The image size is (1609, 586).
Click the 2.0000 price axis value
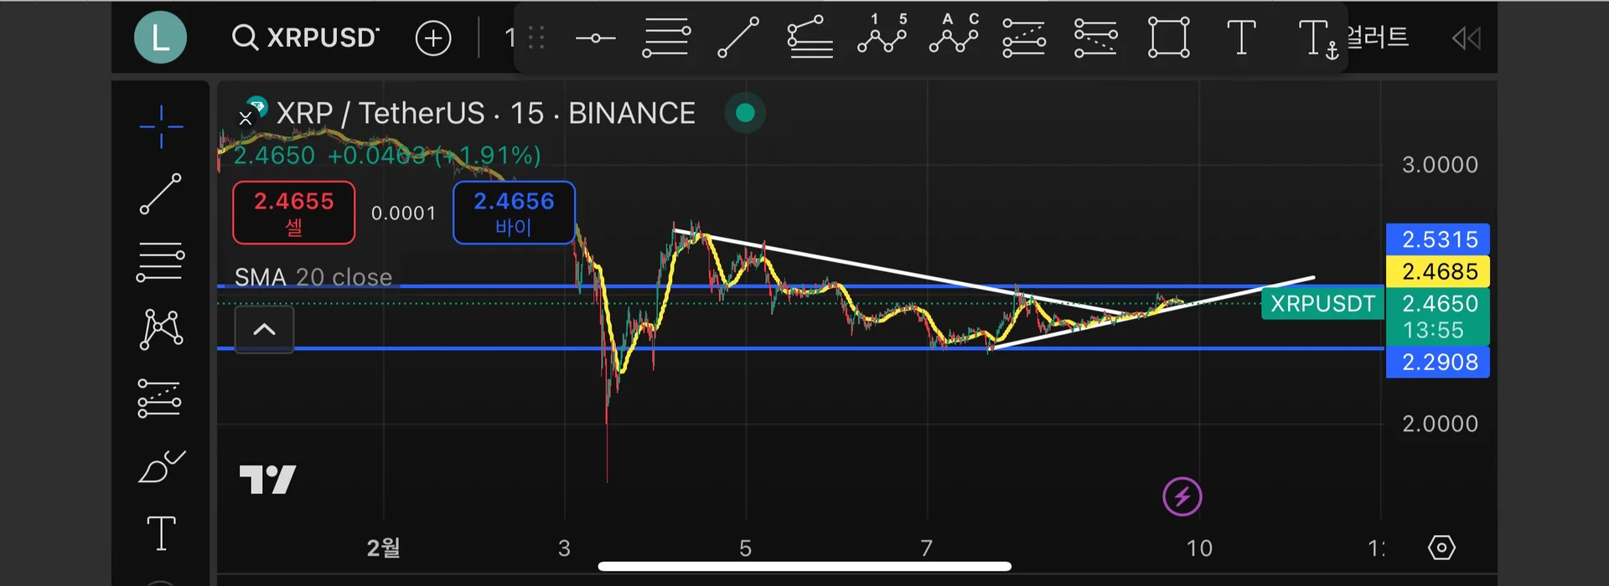[1440, 424]
